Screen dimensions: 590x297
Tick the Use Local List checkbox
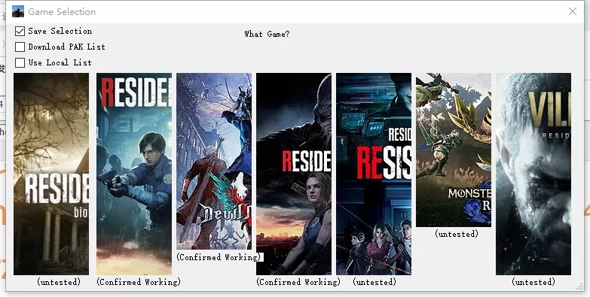click(20, 62)
